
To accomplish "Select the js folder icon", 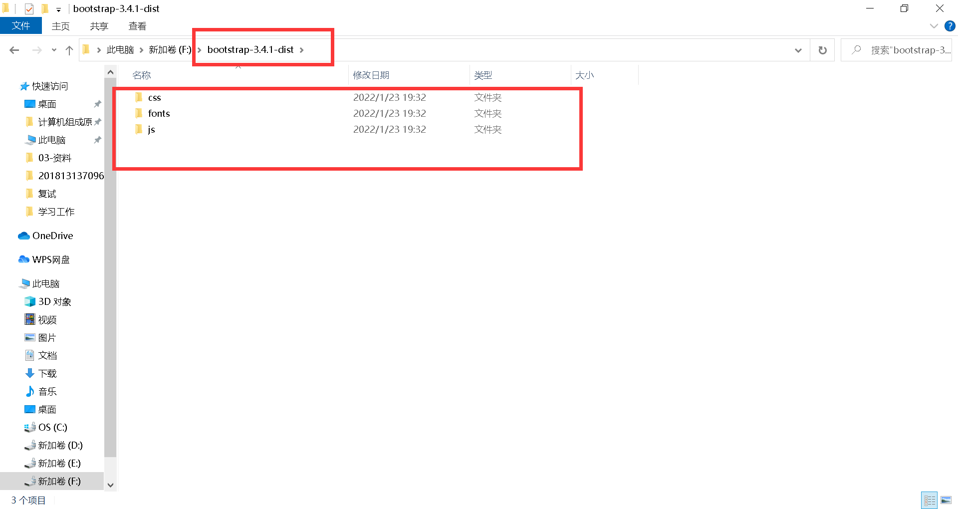I will tap(139, 129).
